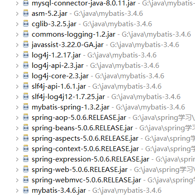This screenshot has width=195, height=195.
Task: Click the jar icon of spring-expression-5.0.6.RELEASE.jar
Action: (26, 159)
